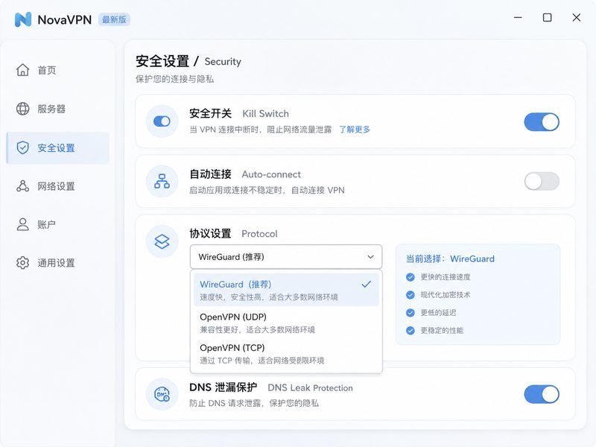Screen dimensions: 596x447
Task: Click the 最新版 version badge
Action: point(114,19)
